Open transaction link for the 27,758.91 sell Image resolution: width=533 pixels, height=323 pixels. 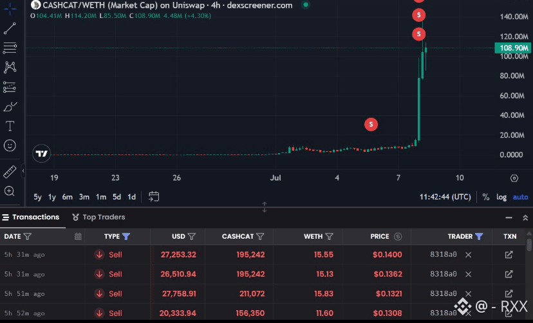click(x=509, y=294)
